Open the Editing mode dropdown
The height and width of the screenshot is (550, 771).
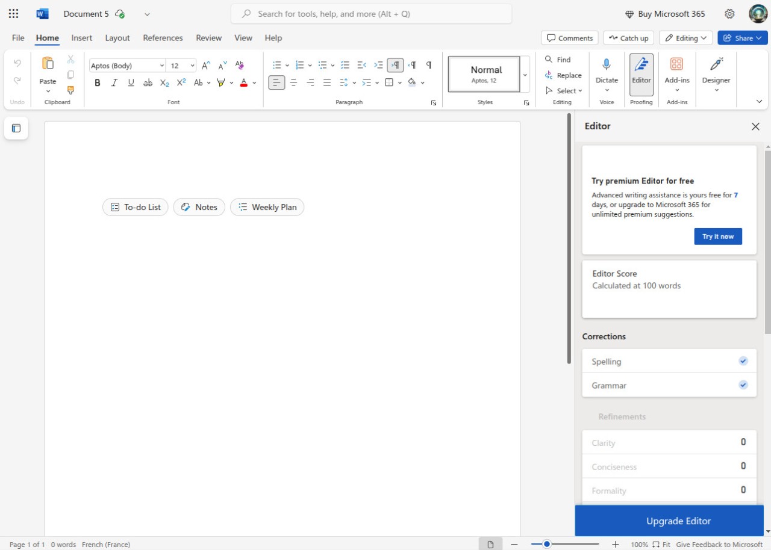pyautogui.click(x=685, y=38)
